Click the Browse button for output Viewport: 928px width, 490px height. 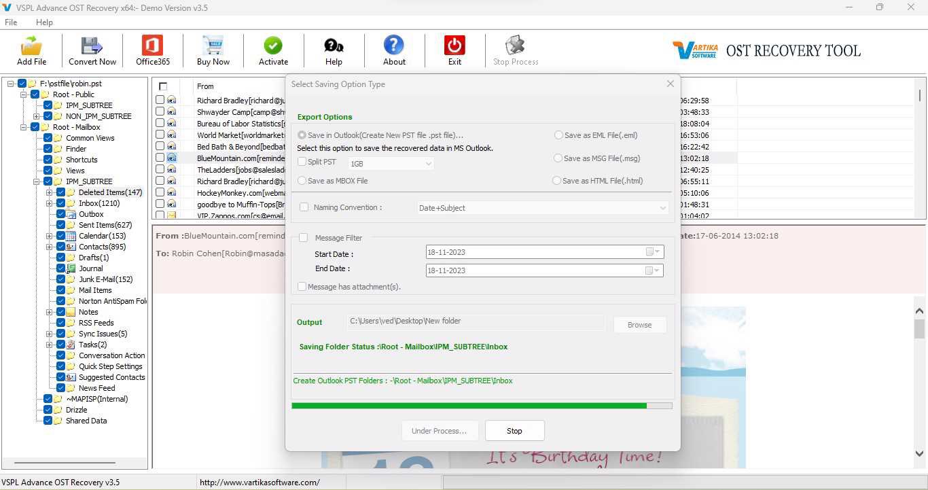(x=639, y=325)
